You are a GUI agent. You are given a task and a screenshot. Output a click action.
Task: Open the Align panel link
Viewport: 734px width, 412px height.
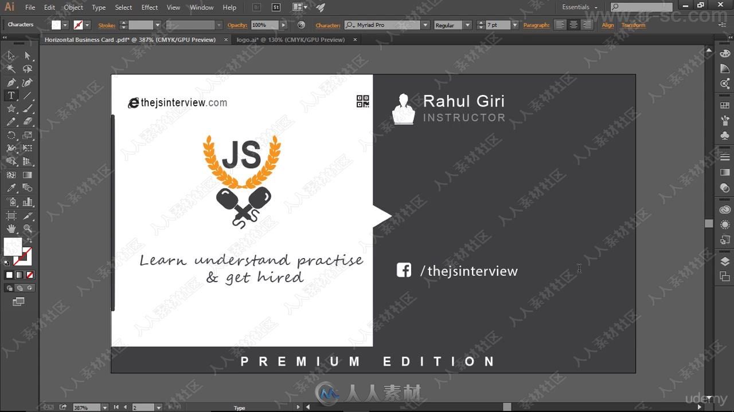coord(608,25)
